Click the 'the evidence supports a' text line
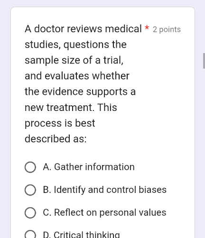 (x=80, y=92)
